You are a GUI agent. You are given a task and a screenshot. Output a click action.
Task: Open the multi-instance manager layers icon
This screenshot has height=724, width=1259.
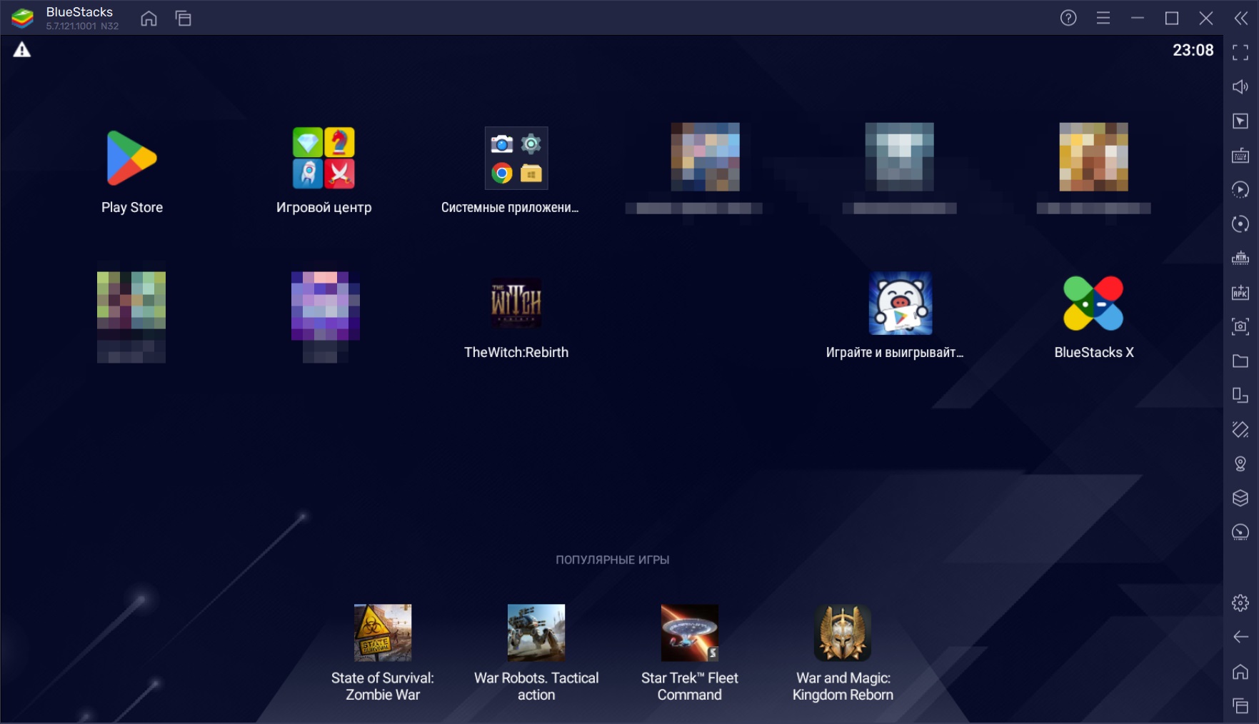point(1240,498)
